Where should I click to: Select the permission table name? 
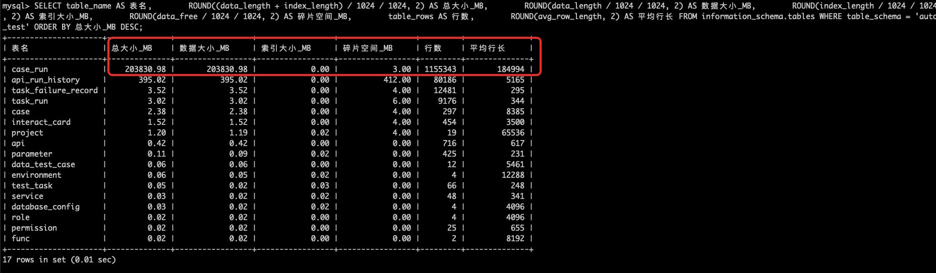pos(34,228)
